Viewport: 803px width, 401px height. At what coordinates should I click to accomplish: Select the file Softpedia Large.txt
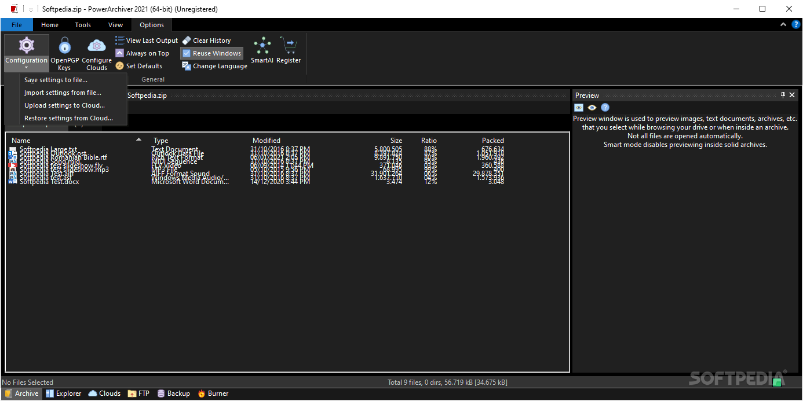tap(48, 149)
